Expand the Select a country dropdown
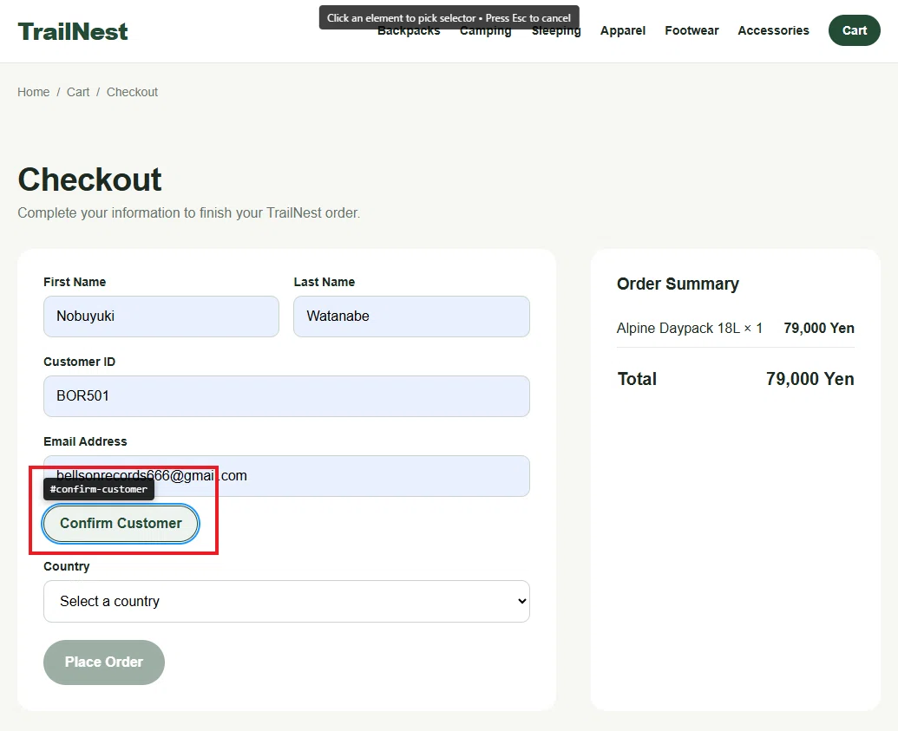This screenshot has width=898, height=731. [286, 601]
